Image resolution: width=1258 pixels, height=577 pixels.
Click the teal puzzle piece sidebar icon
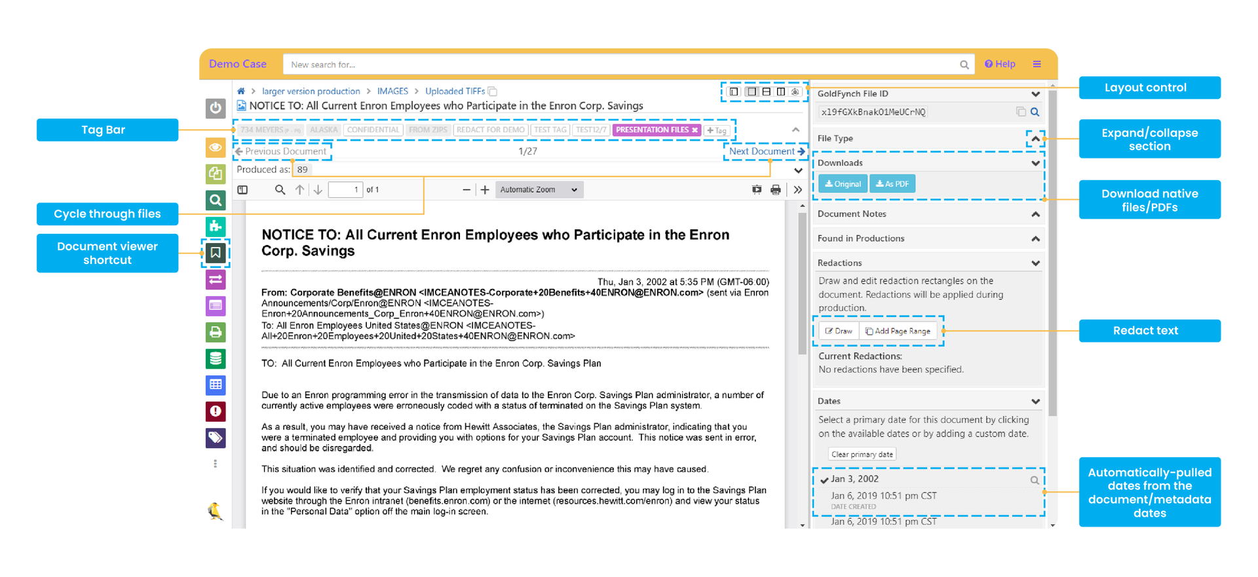[x=216, y=227]
